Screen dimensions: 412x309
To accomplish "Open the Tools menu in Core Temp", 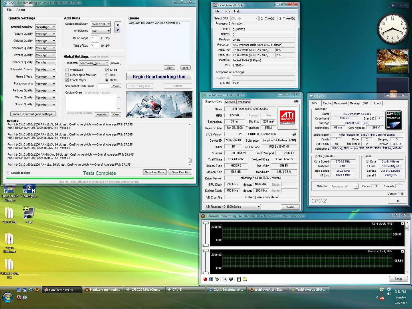I will click(227, 11).
